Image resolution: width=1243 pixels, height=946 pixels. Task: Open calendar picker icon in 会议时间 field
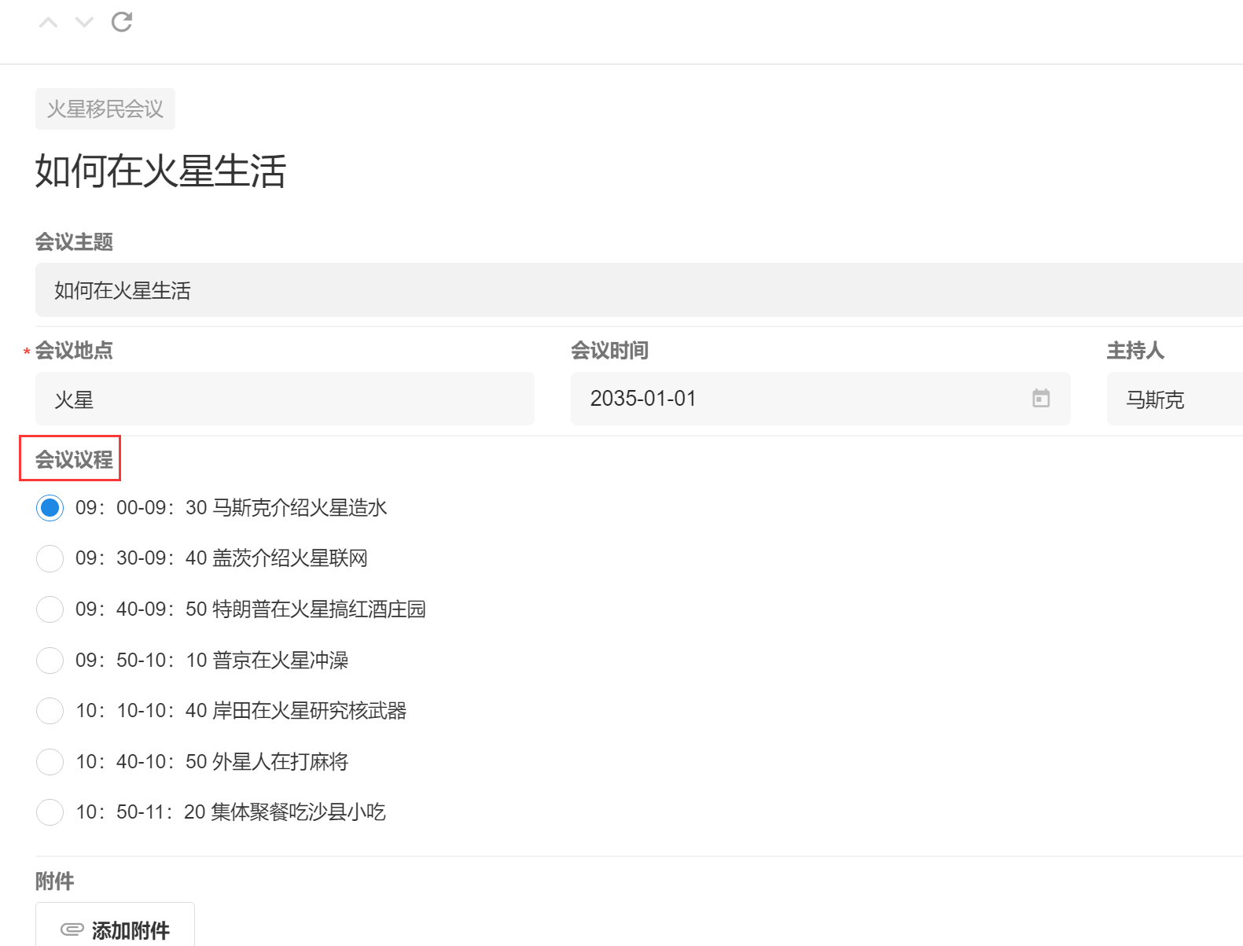point(1041,399)
